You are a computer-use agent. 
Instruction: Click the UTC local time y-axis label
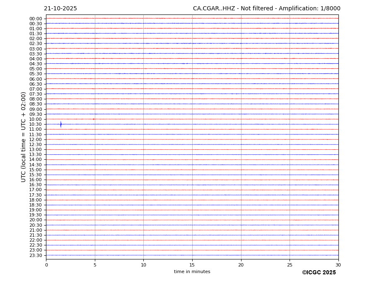coord(24,137)
